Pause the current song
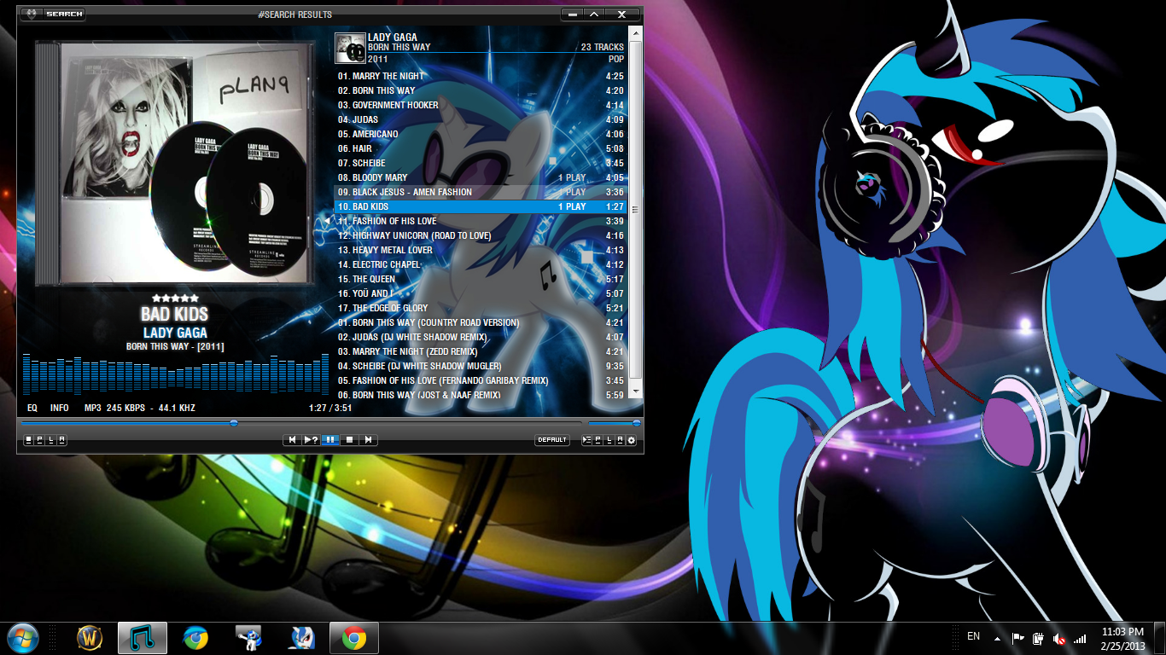The width and height of the screenshot is (1166, 655). coord(330,440)
